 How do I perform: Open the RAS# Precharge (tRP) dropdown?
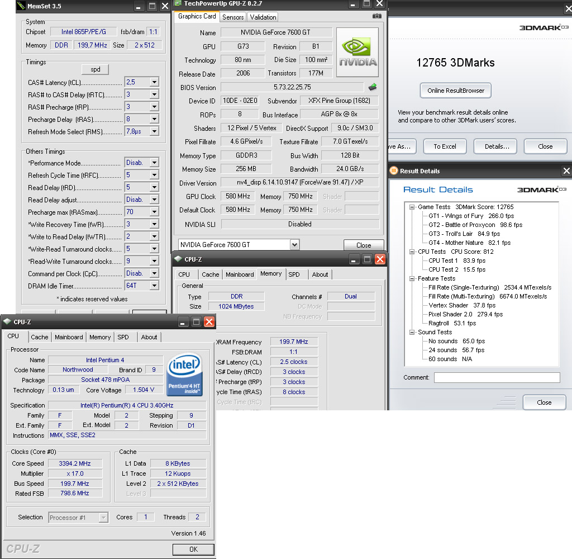click(x=154, y=107)
